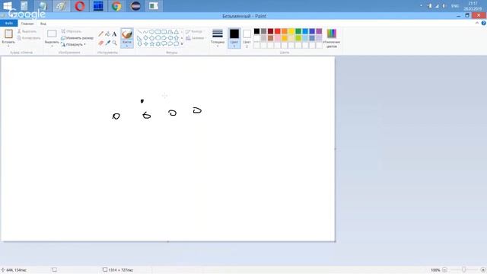Choose the right triangle shape
This screenshot has width=487, height=274.
[140, 38]
